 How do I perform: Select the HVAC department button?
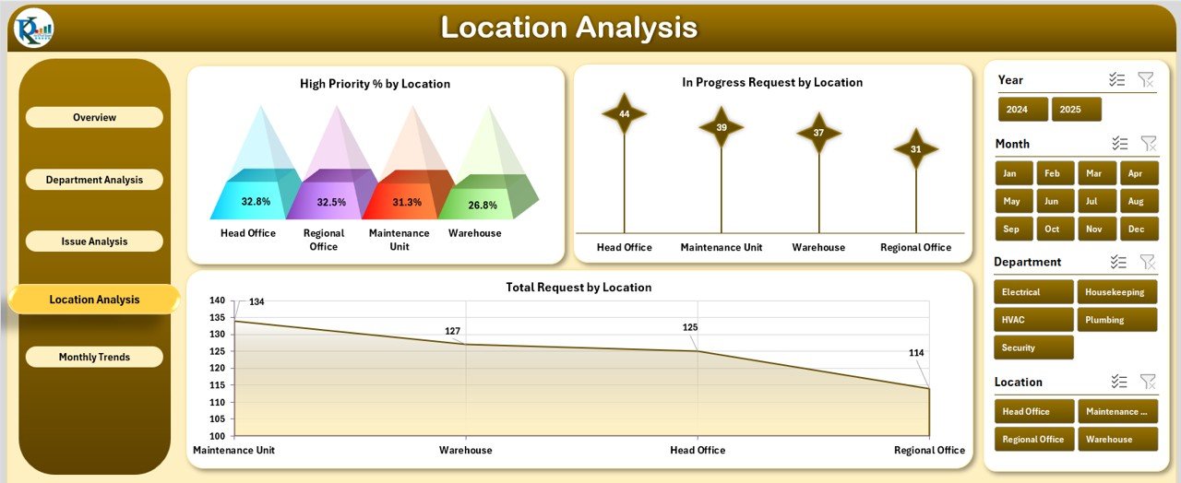coord(1033,320)
